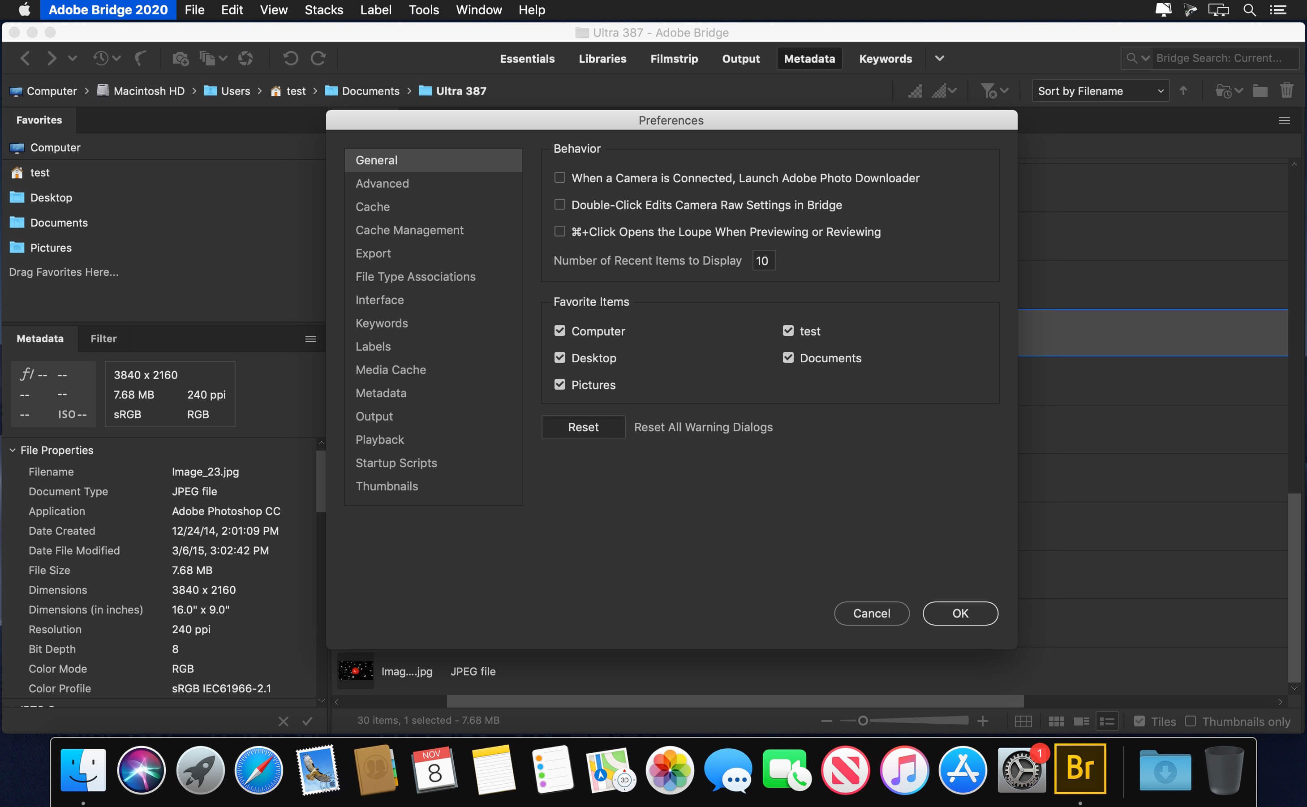The image size is (1307, 807).
Task: Open the Cache preferences section
Action: 372,206
